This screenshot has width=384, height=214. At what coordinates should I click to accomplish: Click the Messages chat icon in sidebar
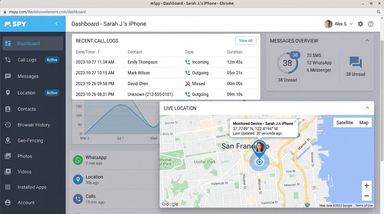(x=8, y=76)
